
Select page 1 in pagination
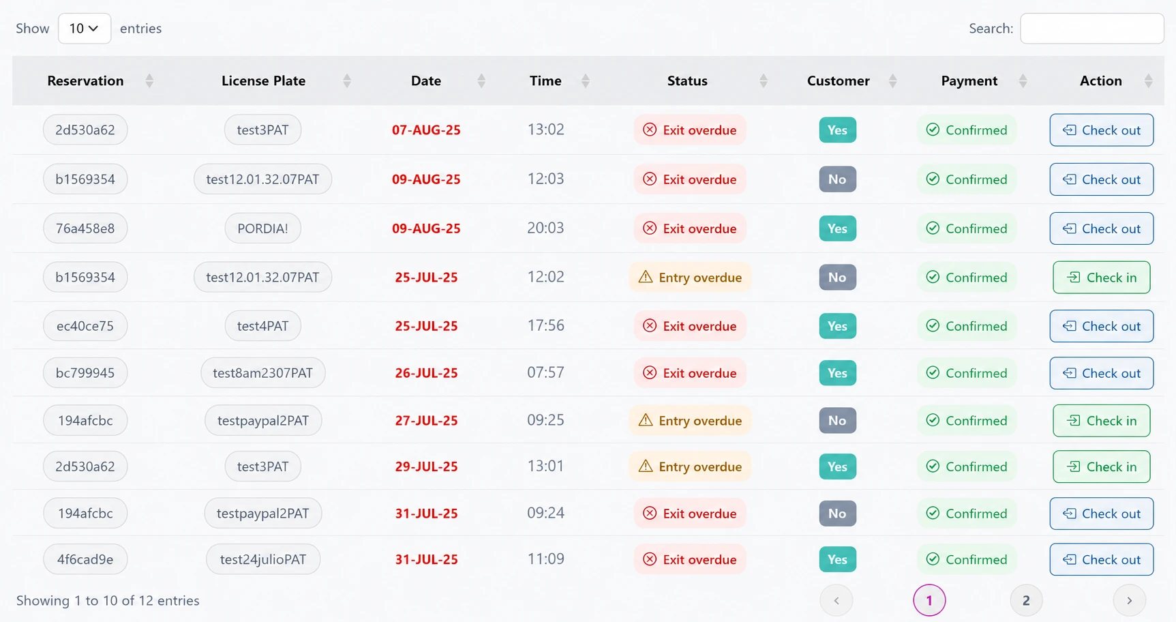point(929,600)
